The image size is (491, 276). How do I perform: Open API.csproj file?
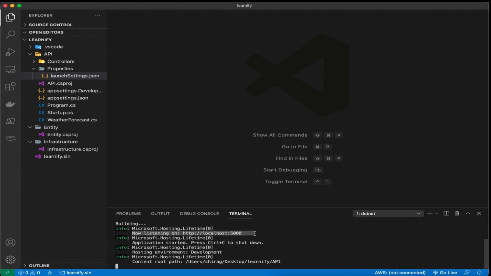point(64,83)
